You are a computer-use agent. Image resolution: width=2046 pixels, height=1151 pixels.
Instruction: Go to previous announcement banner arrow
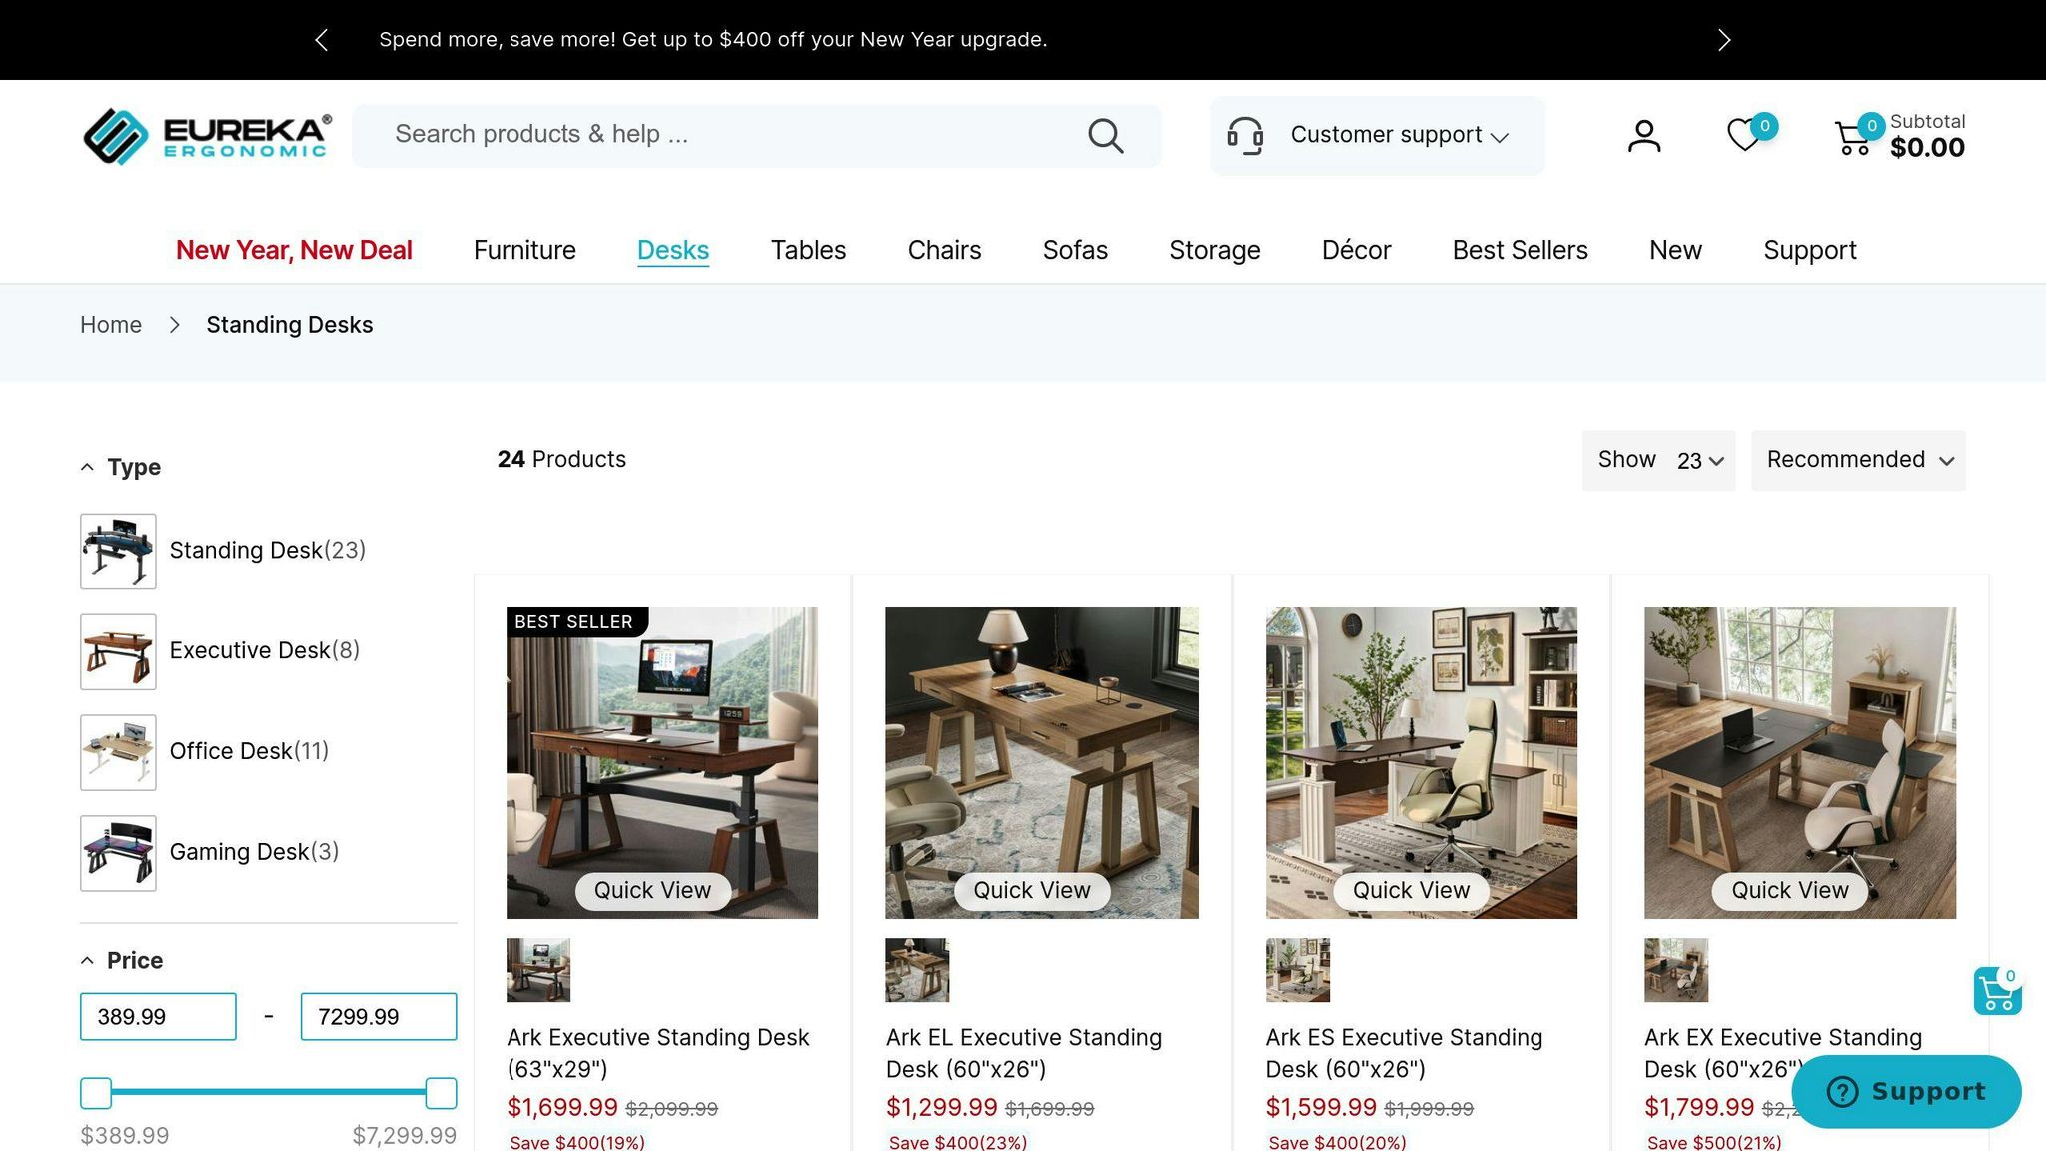coord(321,40)
